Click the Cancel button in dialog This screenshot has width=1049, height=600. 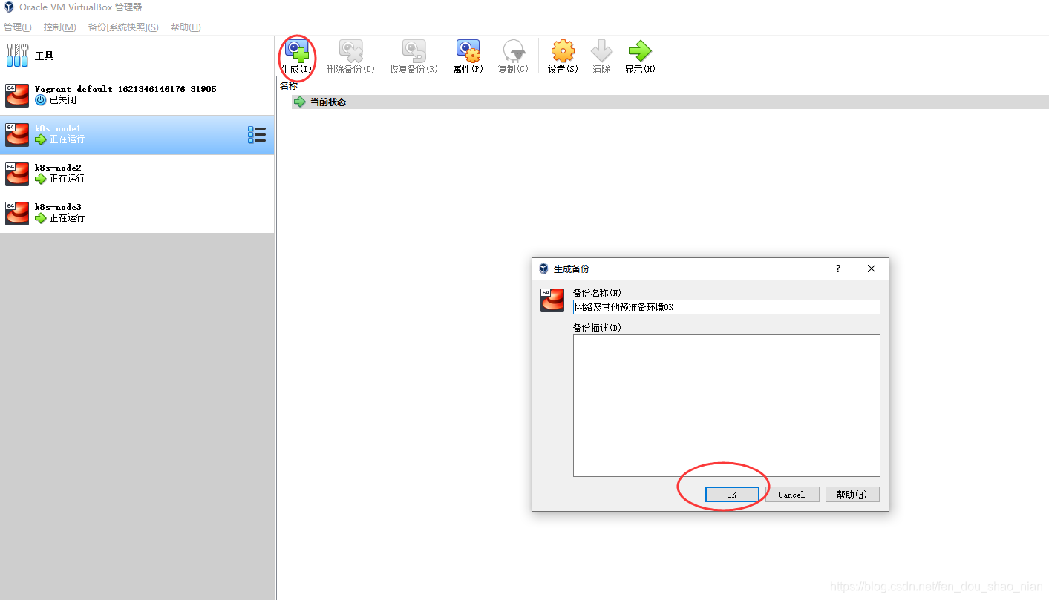tap(791, 495)
